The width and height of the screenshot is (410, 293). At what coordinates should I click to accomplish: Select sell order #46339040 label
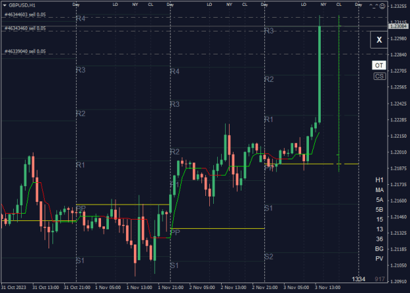tap(25, 51)
